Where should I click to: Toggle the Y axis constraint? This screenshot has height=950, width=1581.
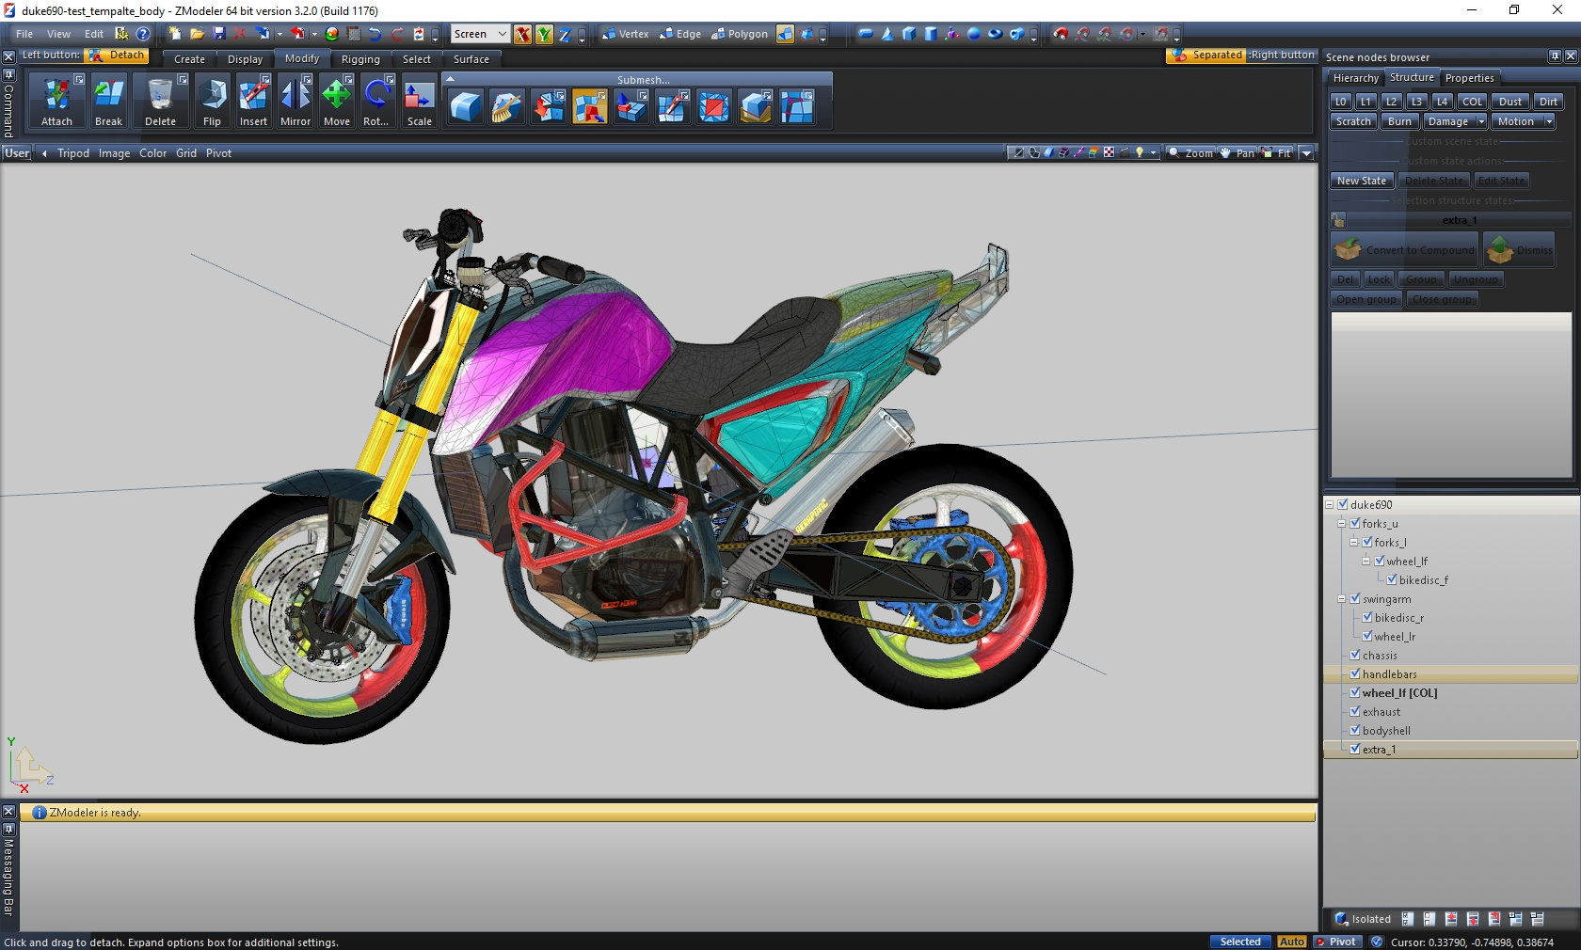[x=544, y=34]
